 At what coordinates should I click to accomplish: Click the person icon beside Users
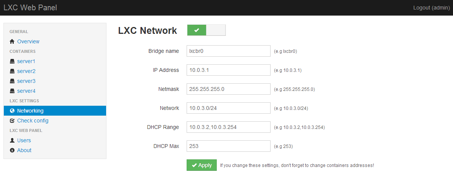point(12,140)
